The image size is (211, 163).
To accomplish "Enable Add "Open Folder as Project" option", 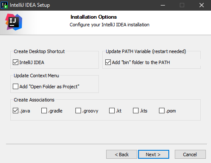I will 15,87.
